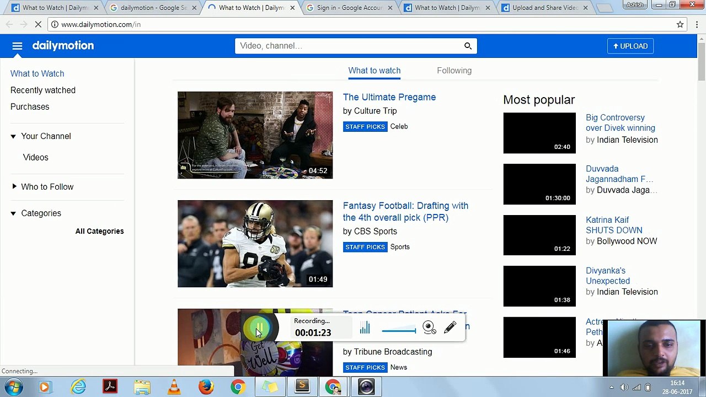
Task: Click the recorder pencil annotate icon
Action: (450, 328)
